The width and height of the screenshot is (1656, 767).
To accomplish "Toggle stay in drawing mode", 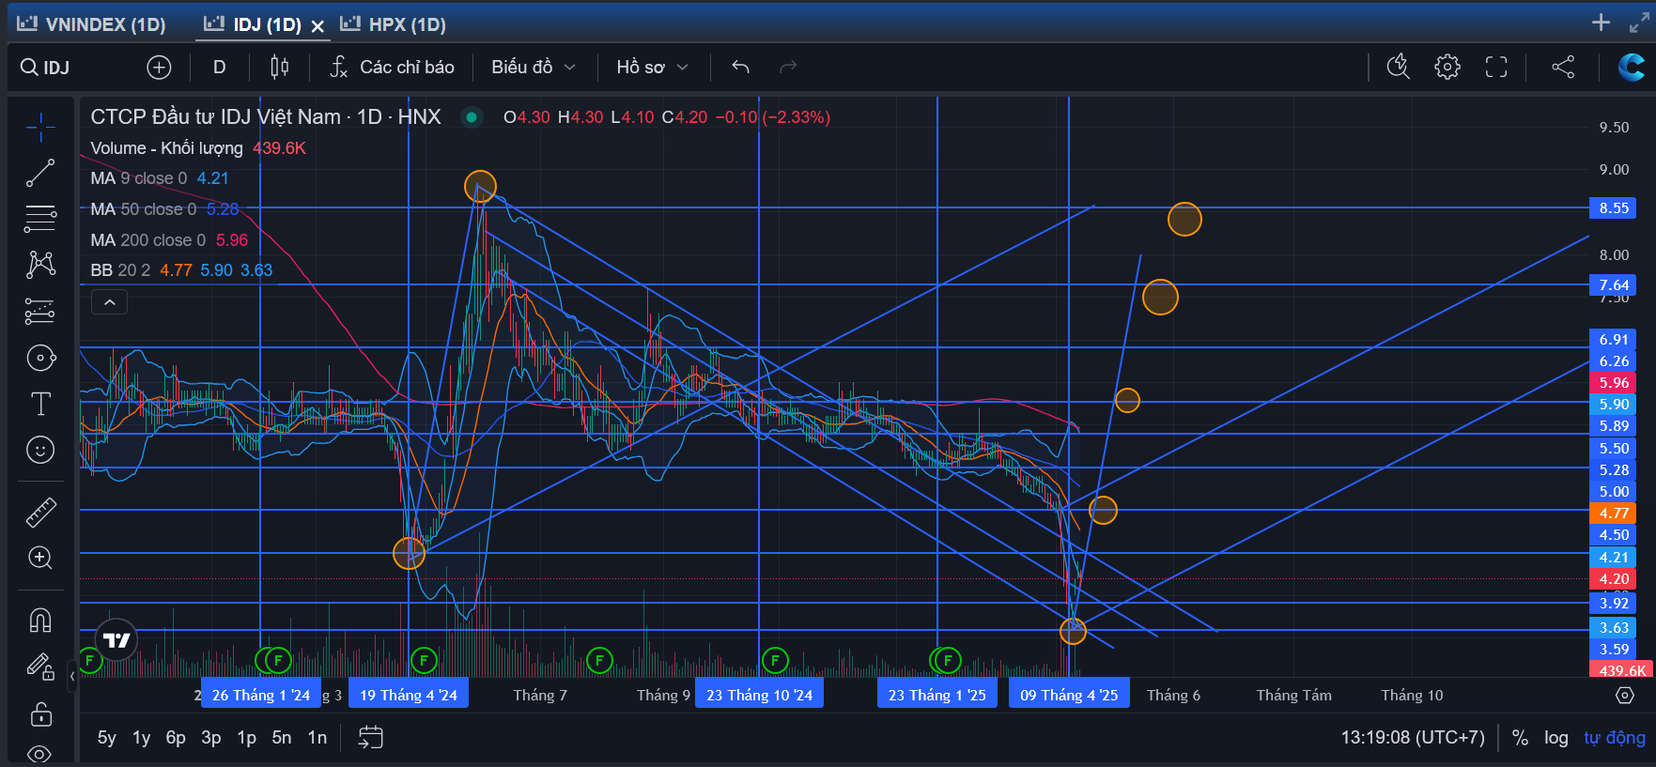I will (x=40, y=667).
